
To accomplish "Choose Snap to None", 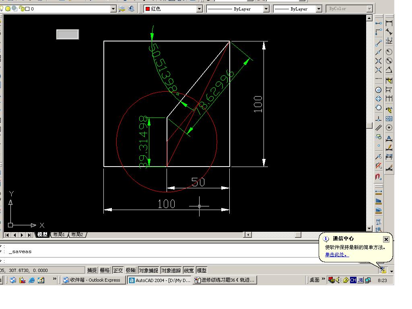I will (x=378, y=165).
